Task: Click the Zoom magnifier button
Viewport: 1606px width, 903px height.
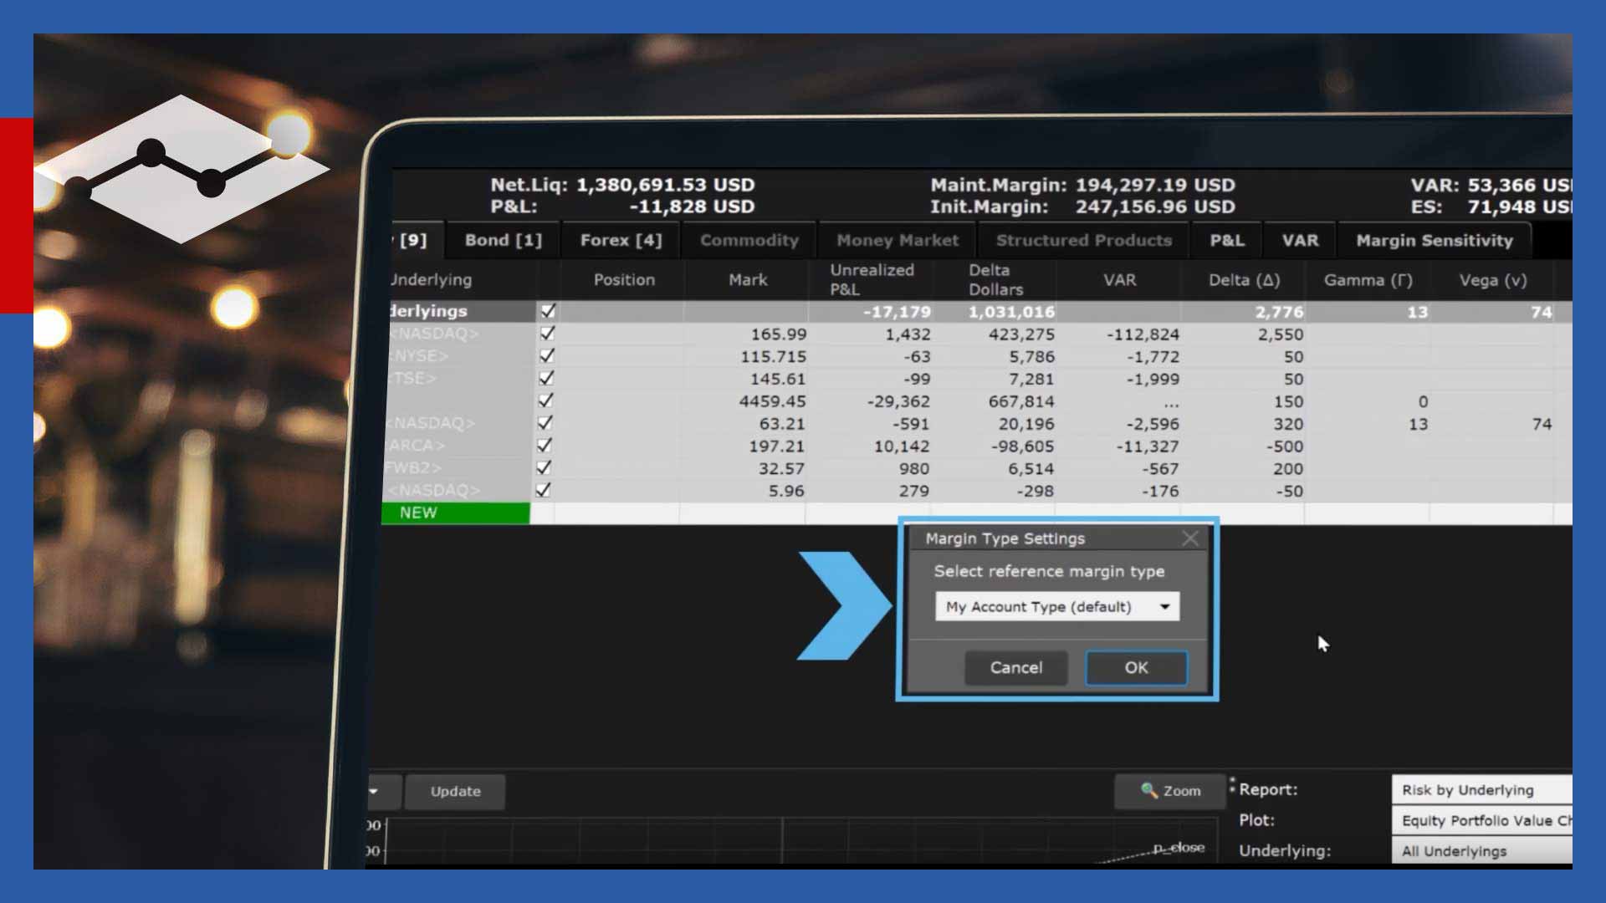Action: click(1170, 791)
